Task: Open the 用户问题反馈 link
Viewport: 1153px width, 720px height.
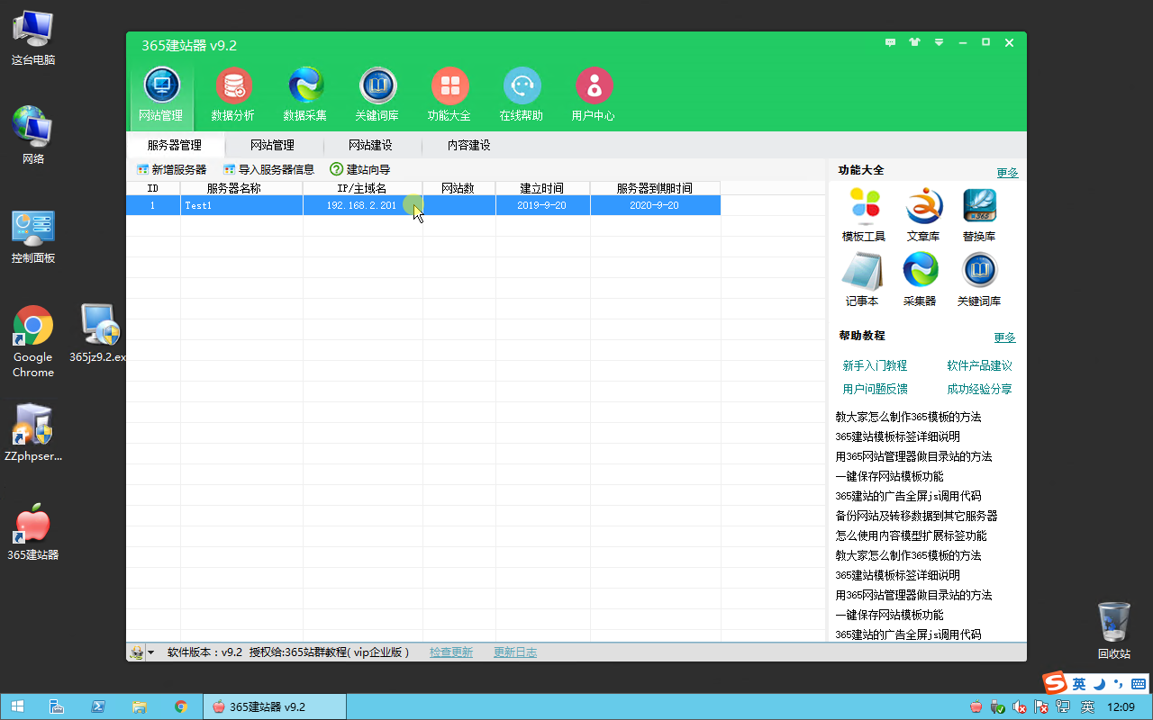Action: tap(875, 389)
